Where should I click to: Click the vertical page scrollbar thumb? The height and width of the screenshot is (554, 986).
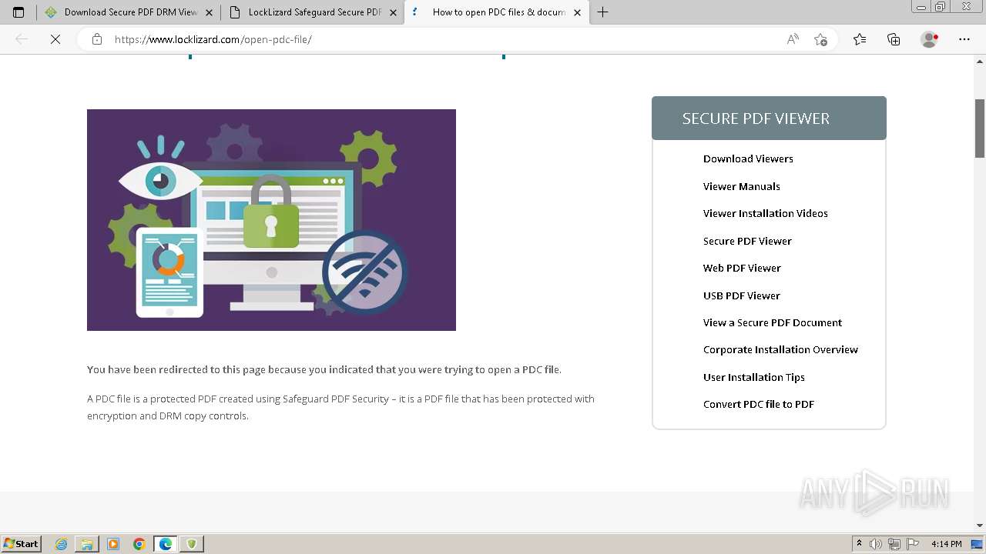[980, 128]
